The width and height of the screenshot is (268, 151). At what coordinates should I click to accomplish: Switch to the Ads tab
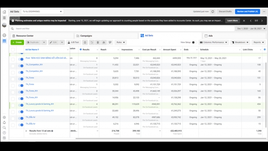[234, 36]
